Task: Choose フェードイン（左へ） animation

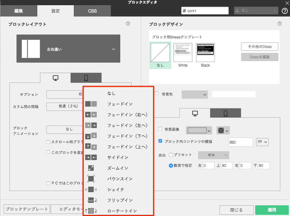Action: [127, 125]
